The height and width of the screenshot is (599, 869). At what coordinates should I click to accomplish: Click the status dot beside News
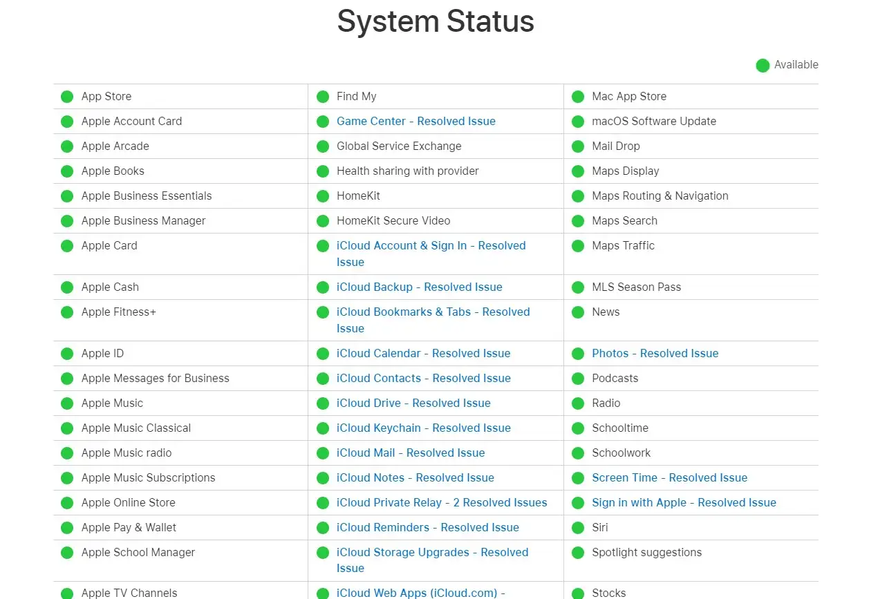578,312
